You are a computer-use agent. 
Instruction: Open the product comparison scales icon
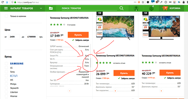click(x=151, y=8)
